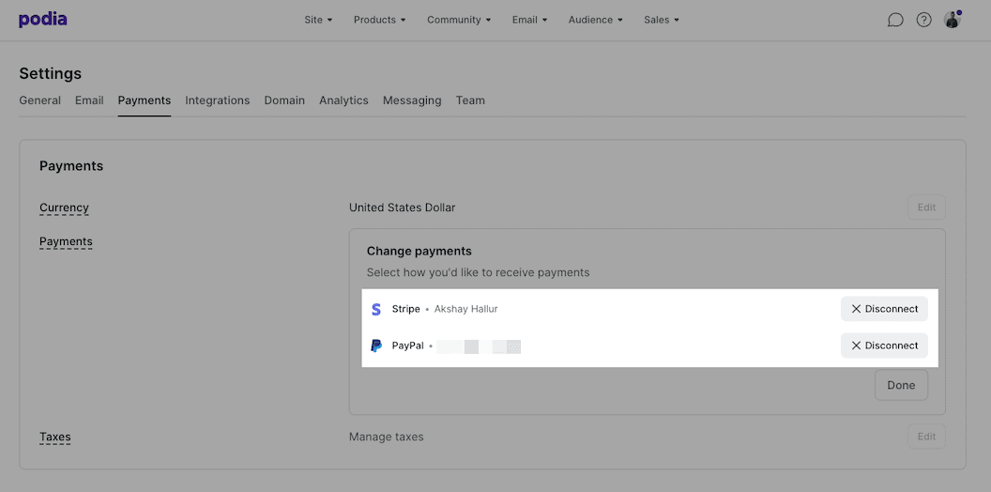
Task: Switch to the Email settings tab
Action: pos(89,100)
